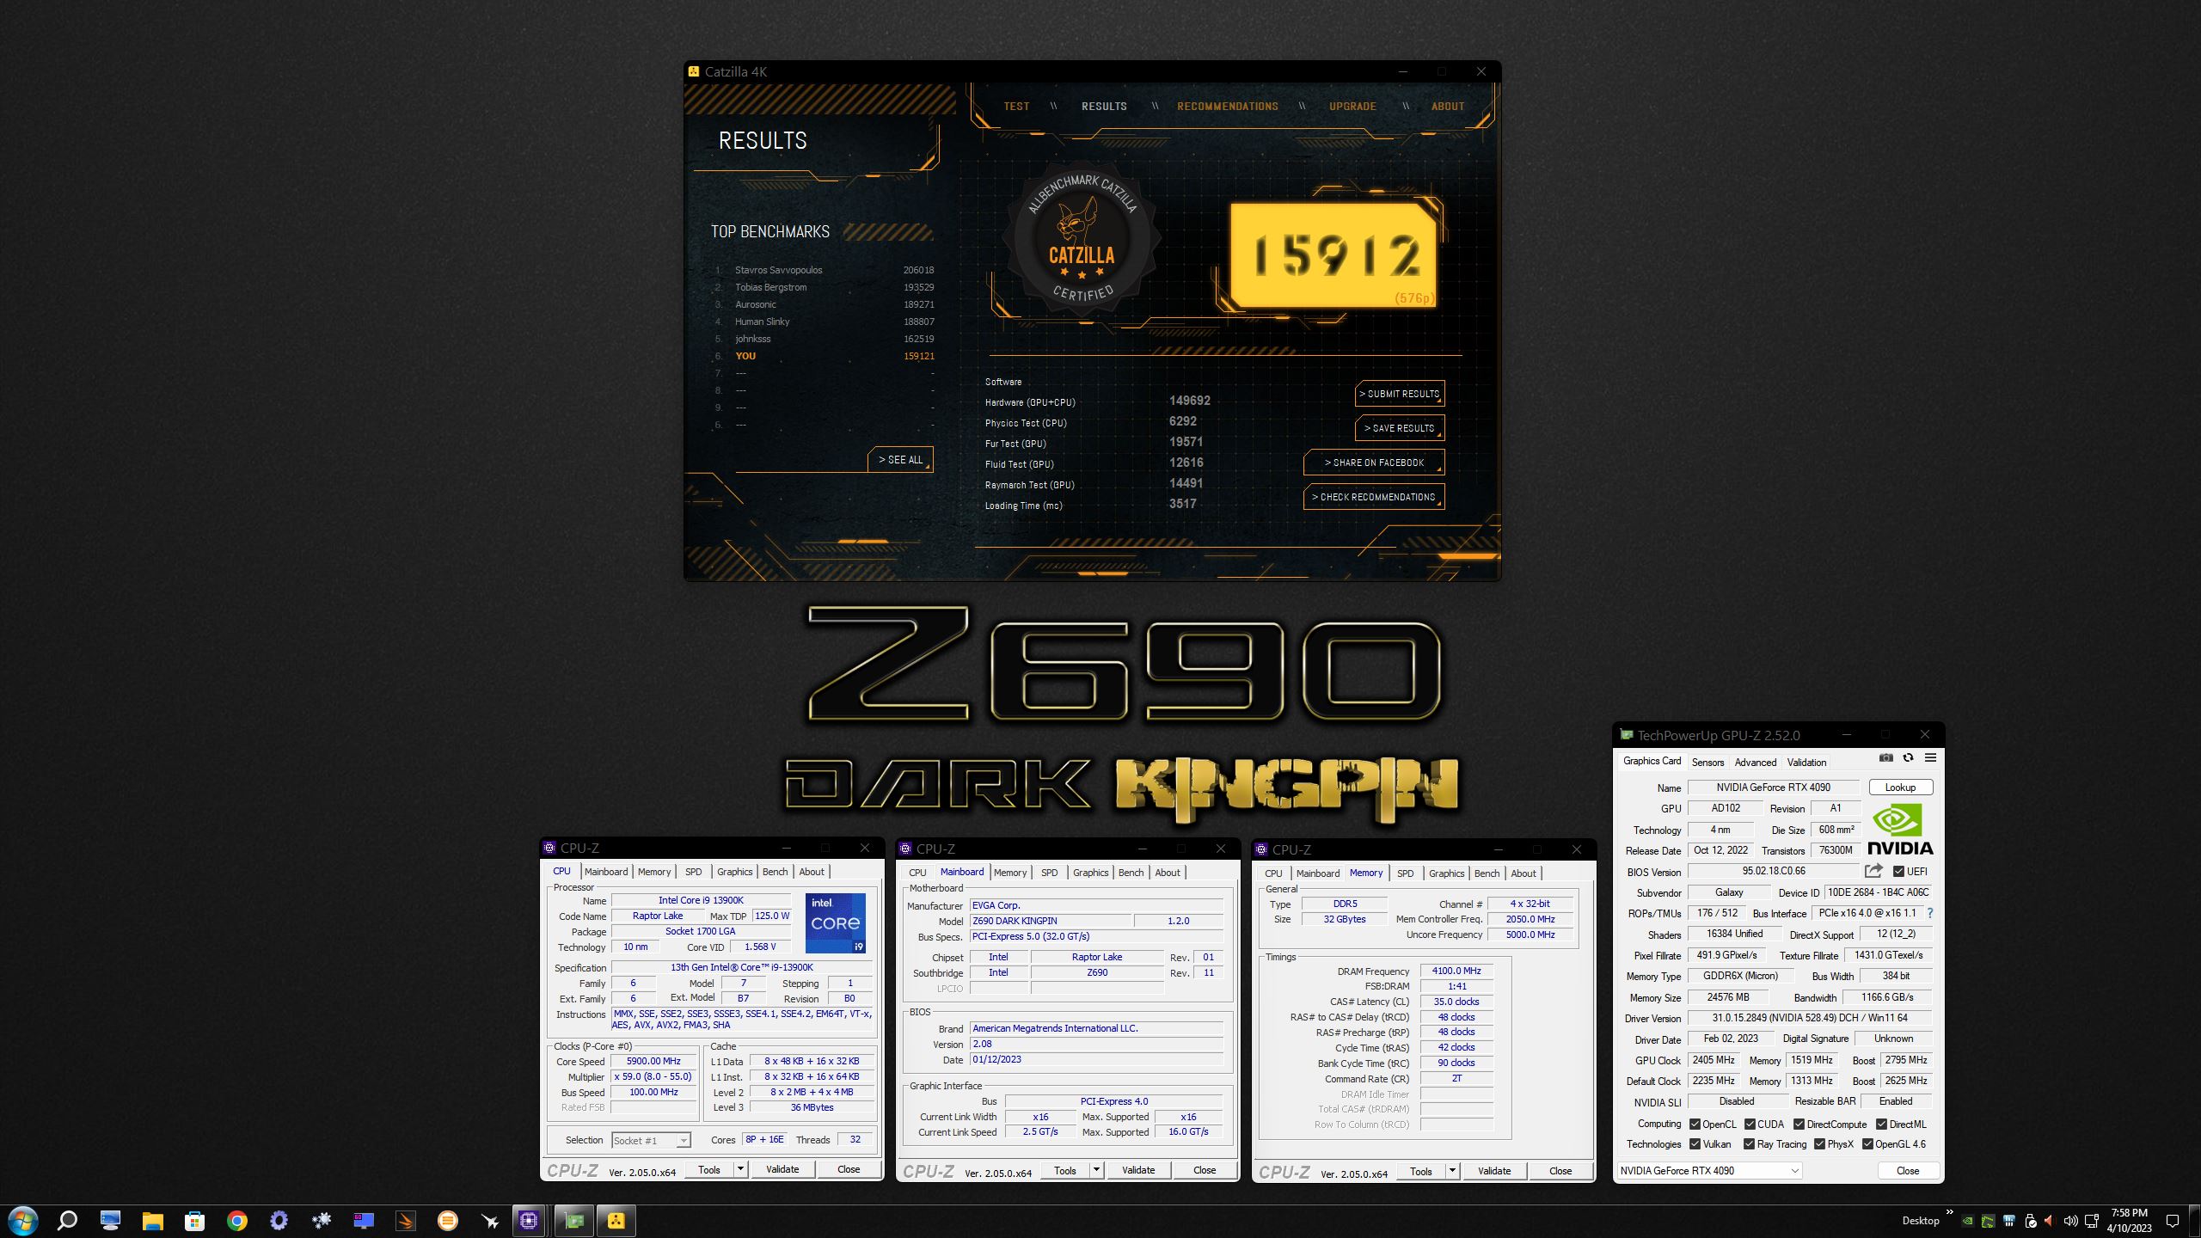The width and height of the screenshot is (2201, 1238).
Task: Open the GPU selection dropdown in GPU-Z
Action: click(x=1709, y=1170)
